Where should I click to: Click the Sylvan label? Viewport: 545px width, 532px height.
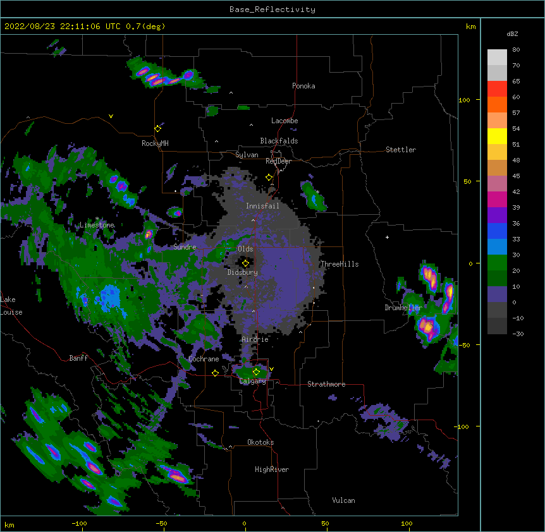click(247, 155)
